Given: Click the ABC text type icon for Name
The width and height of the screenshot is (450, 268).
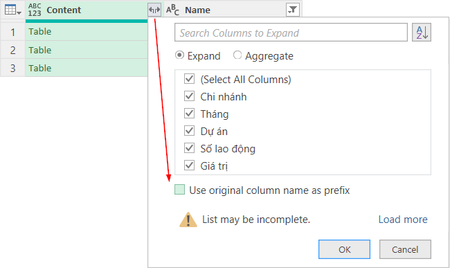Looking at the screenshot, I should pyautogui.click(x=172, y=10).
